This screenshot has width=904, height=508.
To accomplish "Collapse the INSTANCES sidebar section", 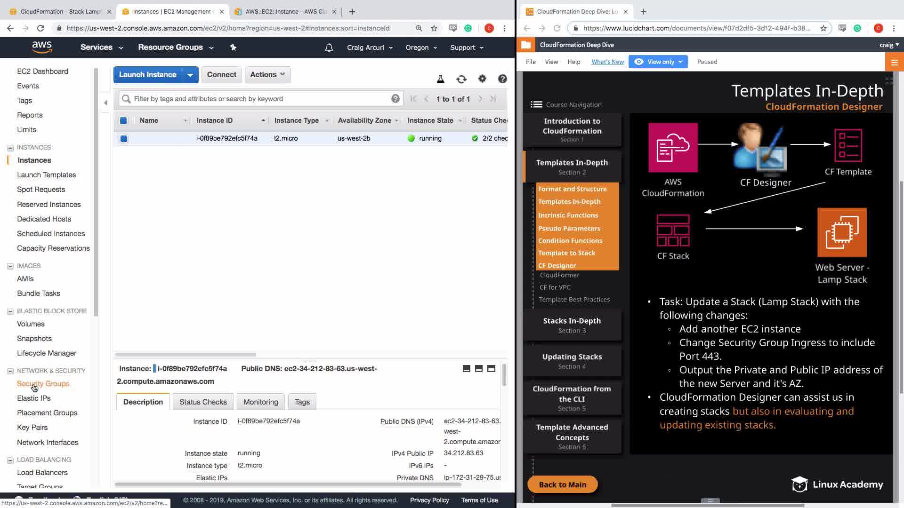I will [x=10, y=148].
